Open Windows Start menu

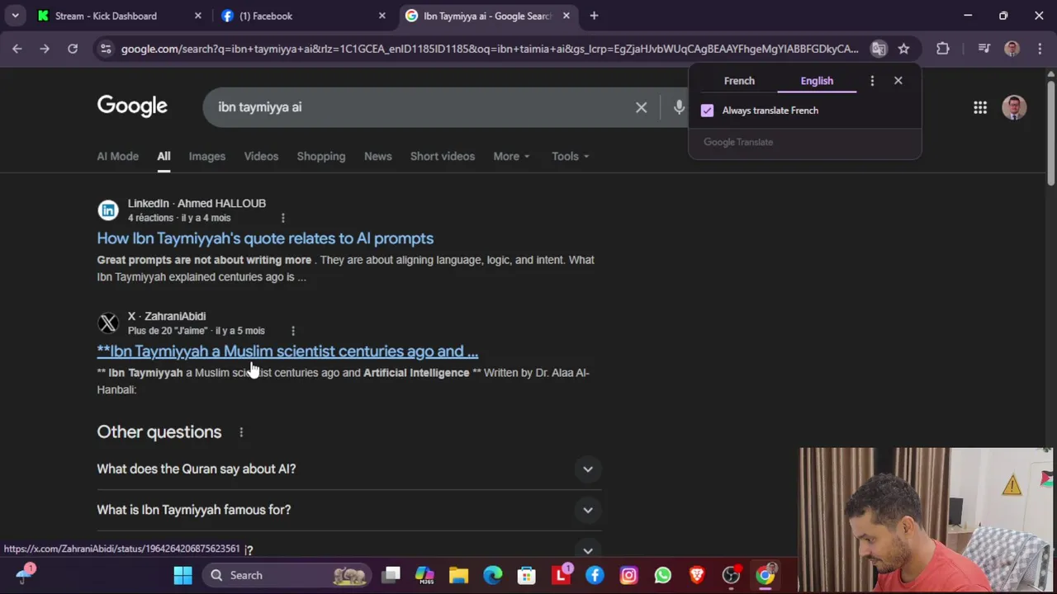coord(183,575)
